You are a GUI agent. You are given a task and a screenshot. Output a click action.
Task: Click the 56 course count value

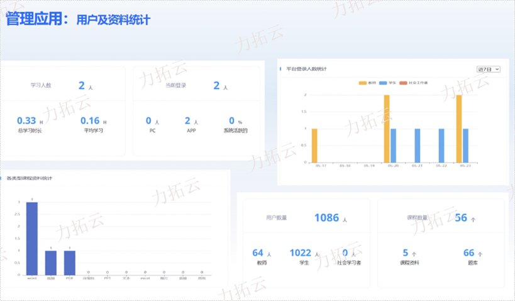pos(461,218)
